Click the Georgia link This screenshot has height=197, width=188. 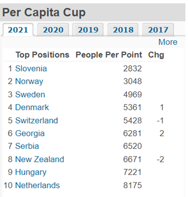(30, 134)
